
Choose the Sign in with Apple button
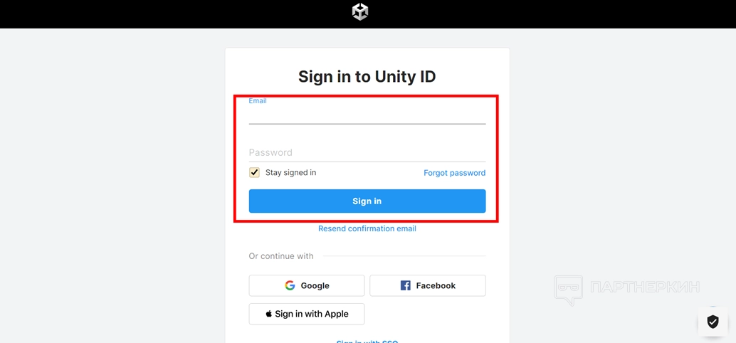(307, 314)
